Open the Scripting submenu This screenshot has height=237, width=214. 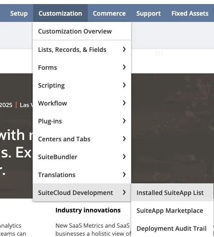pyautogui.click(x=82, y=85)
